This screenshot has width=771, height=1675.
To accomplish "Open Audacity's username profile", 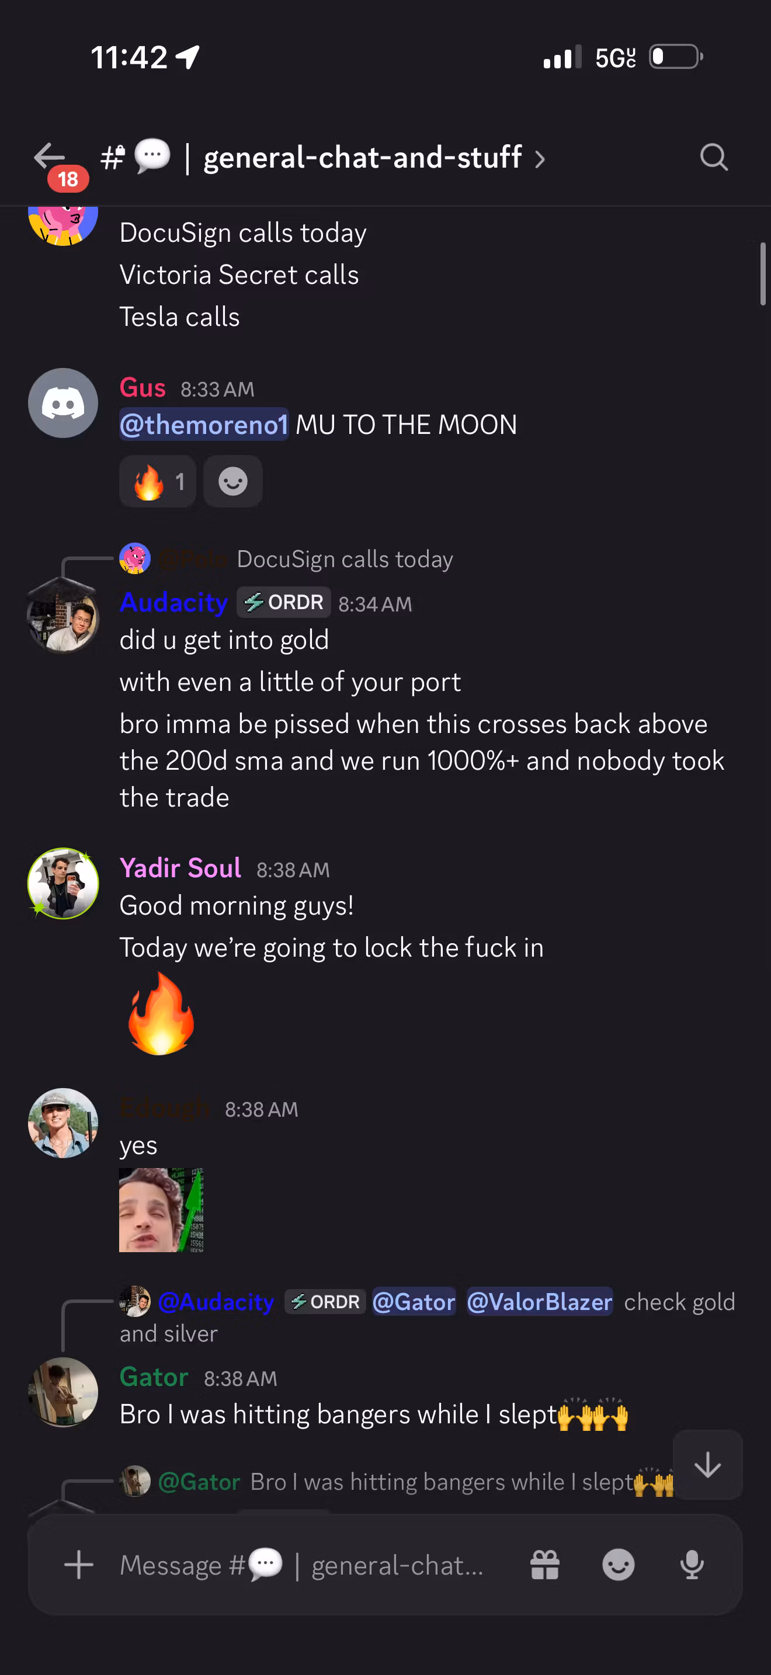I will point(173,603).
